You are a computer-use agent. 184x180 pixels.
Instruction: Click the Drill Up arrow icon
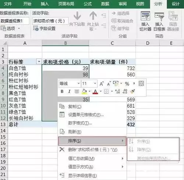tap(93, 15)
